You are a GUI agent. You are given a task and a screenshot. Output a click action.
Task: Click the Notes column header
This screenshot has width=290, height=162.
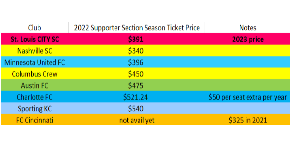tap(248, 28)
